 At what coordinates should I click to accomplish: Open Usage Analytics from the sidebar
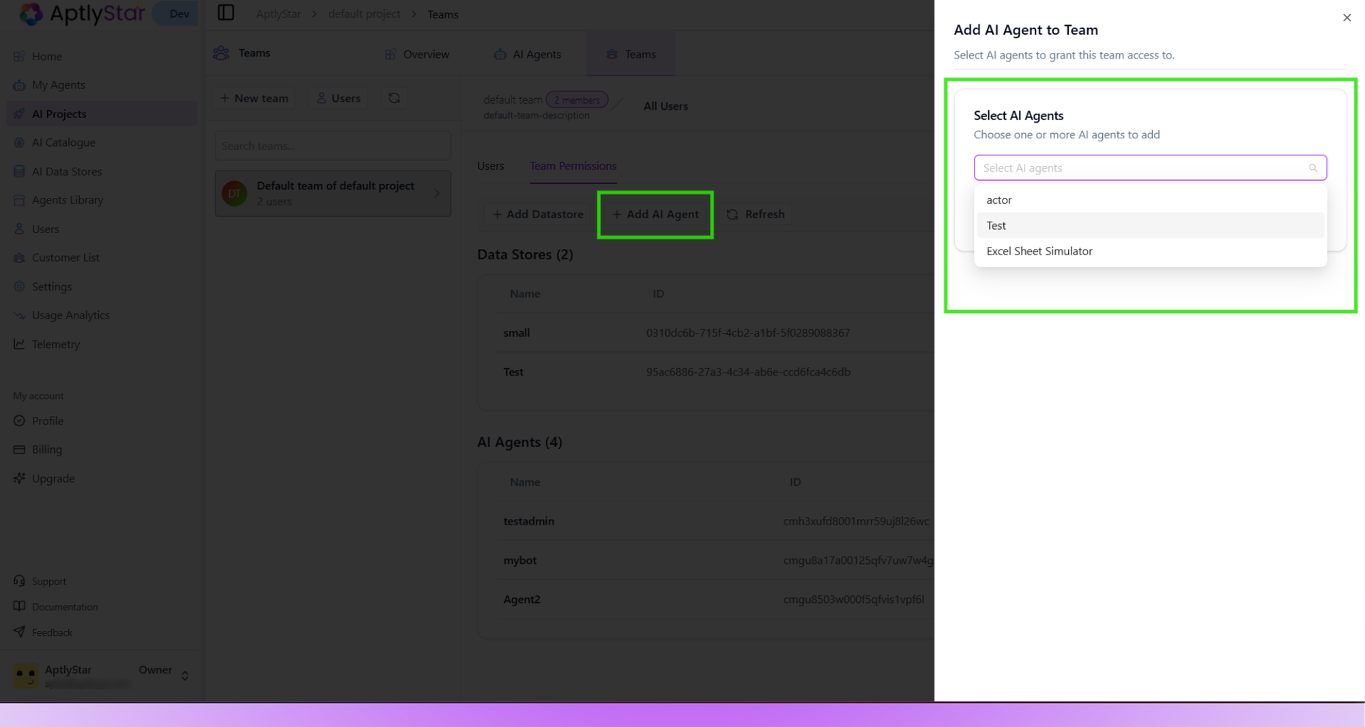70,314
